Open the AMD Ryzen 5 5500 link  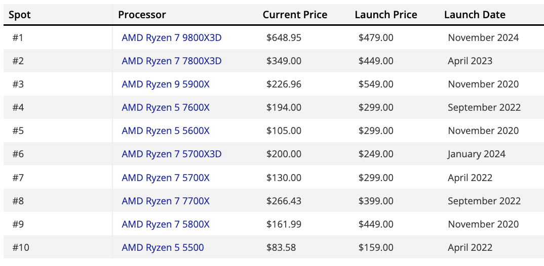point(163,248)
